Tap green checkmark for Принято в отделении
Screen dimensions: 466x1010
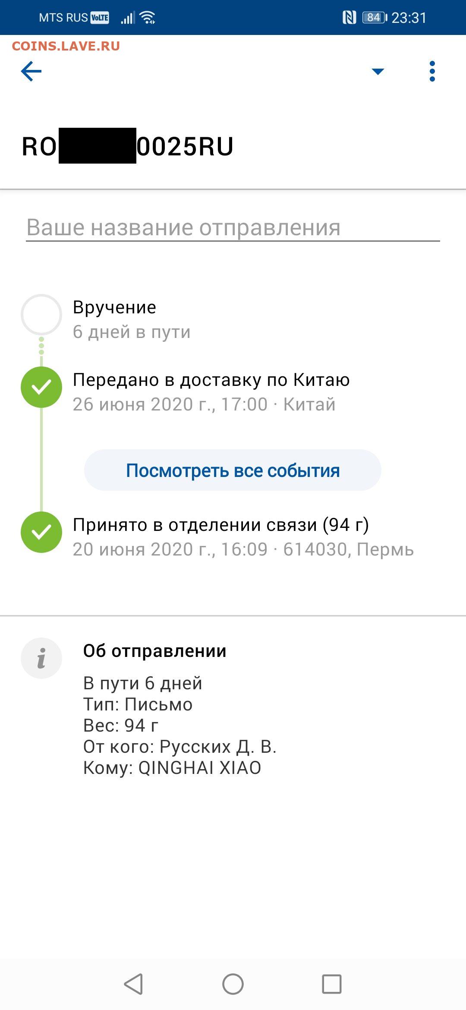[x=41, y=532]
